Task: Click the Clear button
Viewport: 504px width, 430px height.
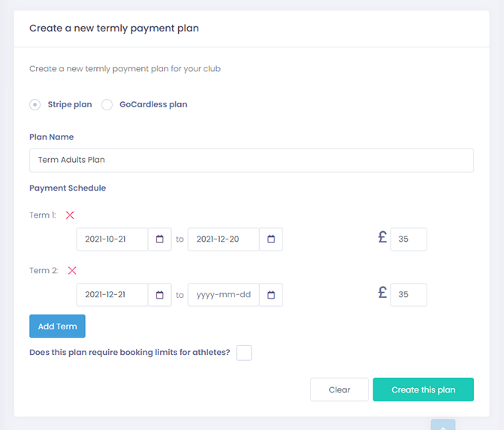Action: point(340,389)
